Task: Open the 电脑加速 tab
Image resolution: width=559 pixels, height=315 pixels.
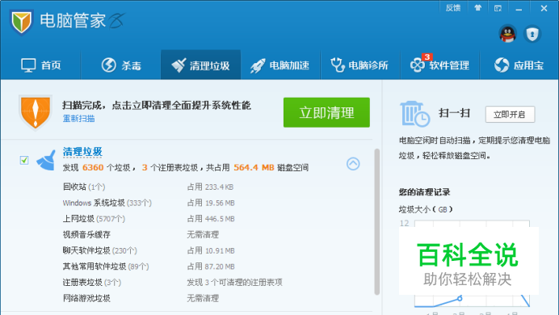Action: [x=280, y=65]
